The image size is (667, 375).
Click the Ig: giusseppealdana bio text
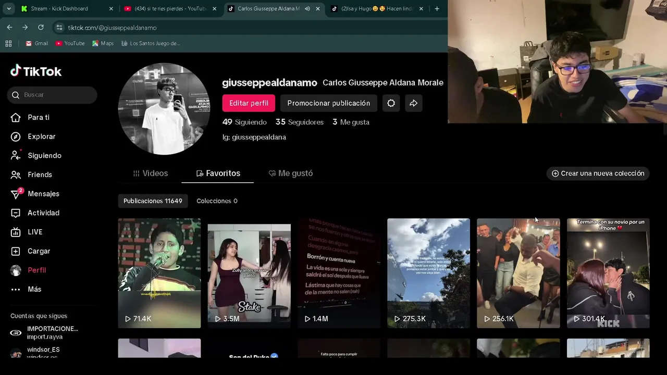[254, 137]
